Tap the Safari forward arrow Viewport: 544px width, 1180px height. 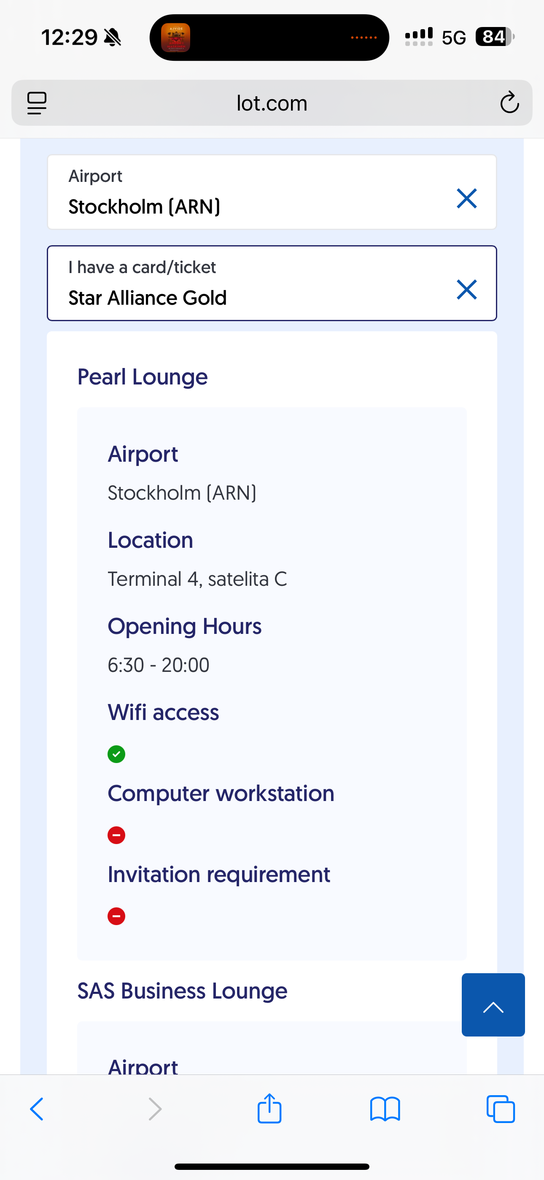(155, 1109)
